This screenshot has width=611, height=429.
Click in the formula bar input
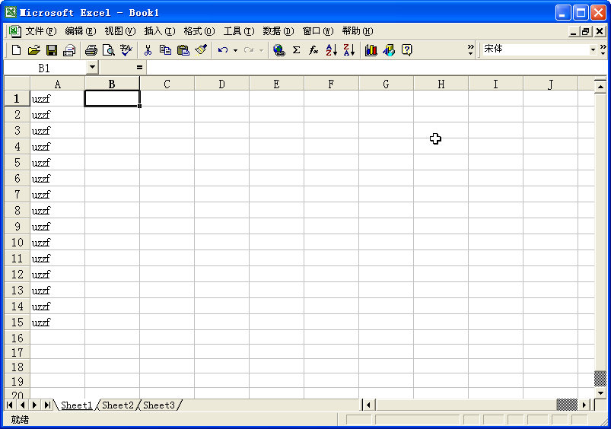coord(376,68)
